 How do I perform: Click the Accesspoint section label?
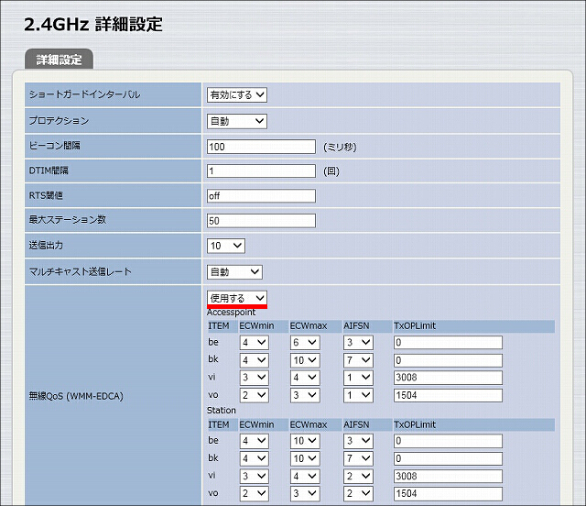231,313
